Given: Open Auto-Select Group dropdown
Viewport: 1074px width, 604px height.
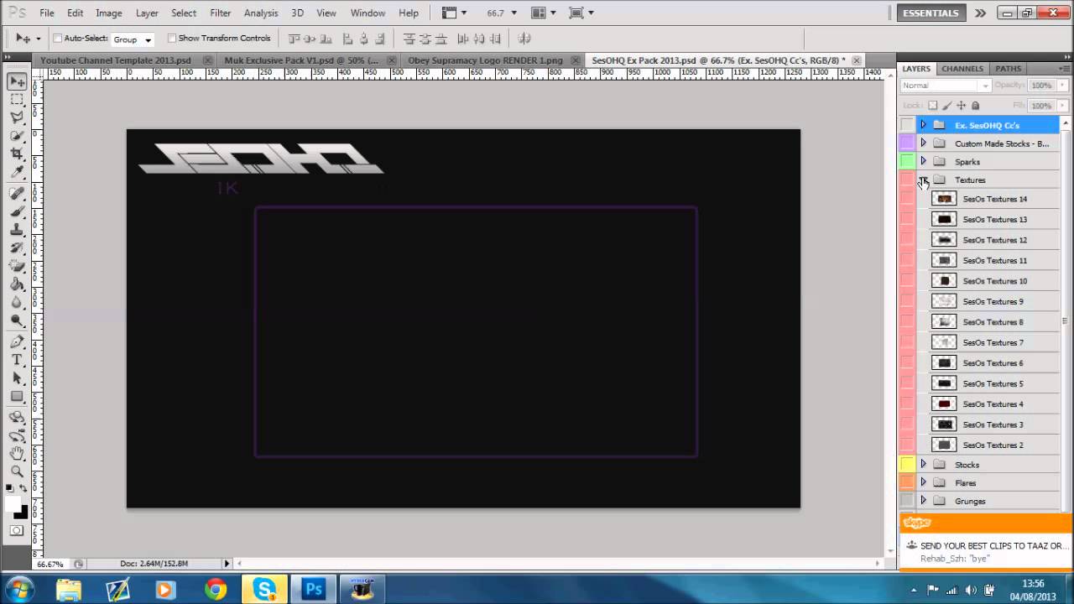Looking at the screenshot, I should point(133,39).
